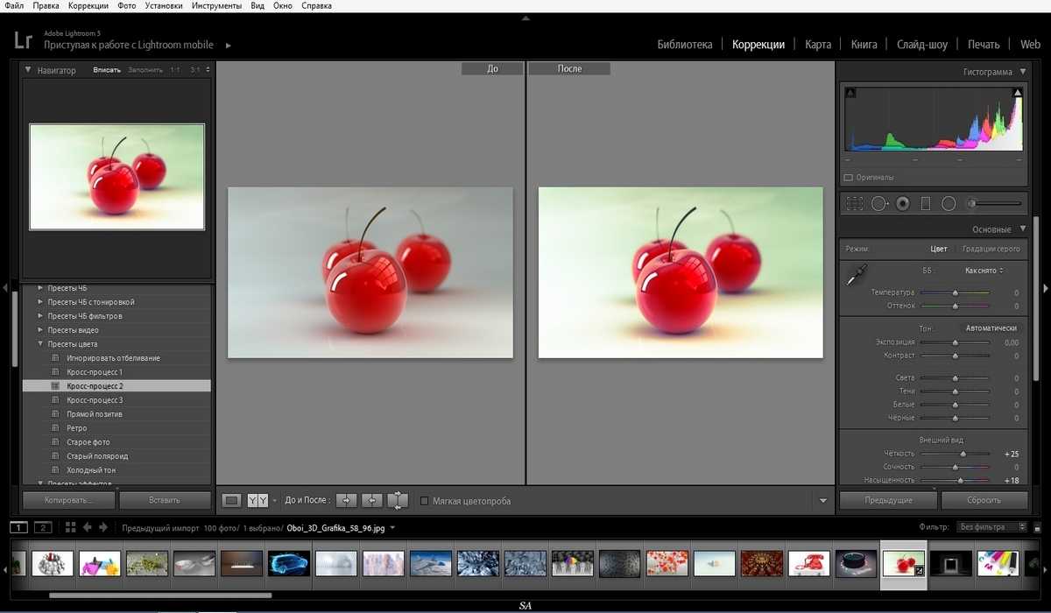Screen dimensions: 1051x613
Task: Collapse the Гистограмма panel
Action: click(1022, 72)
